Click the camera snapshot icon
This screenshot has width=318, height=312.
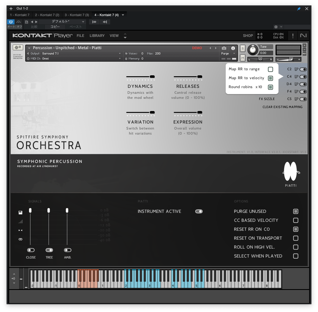tap(224, 48)
